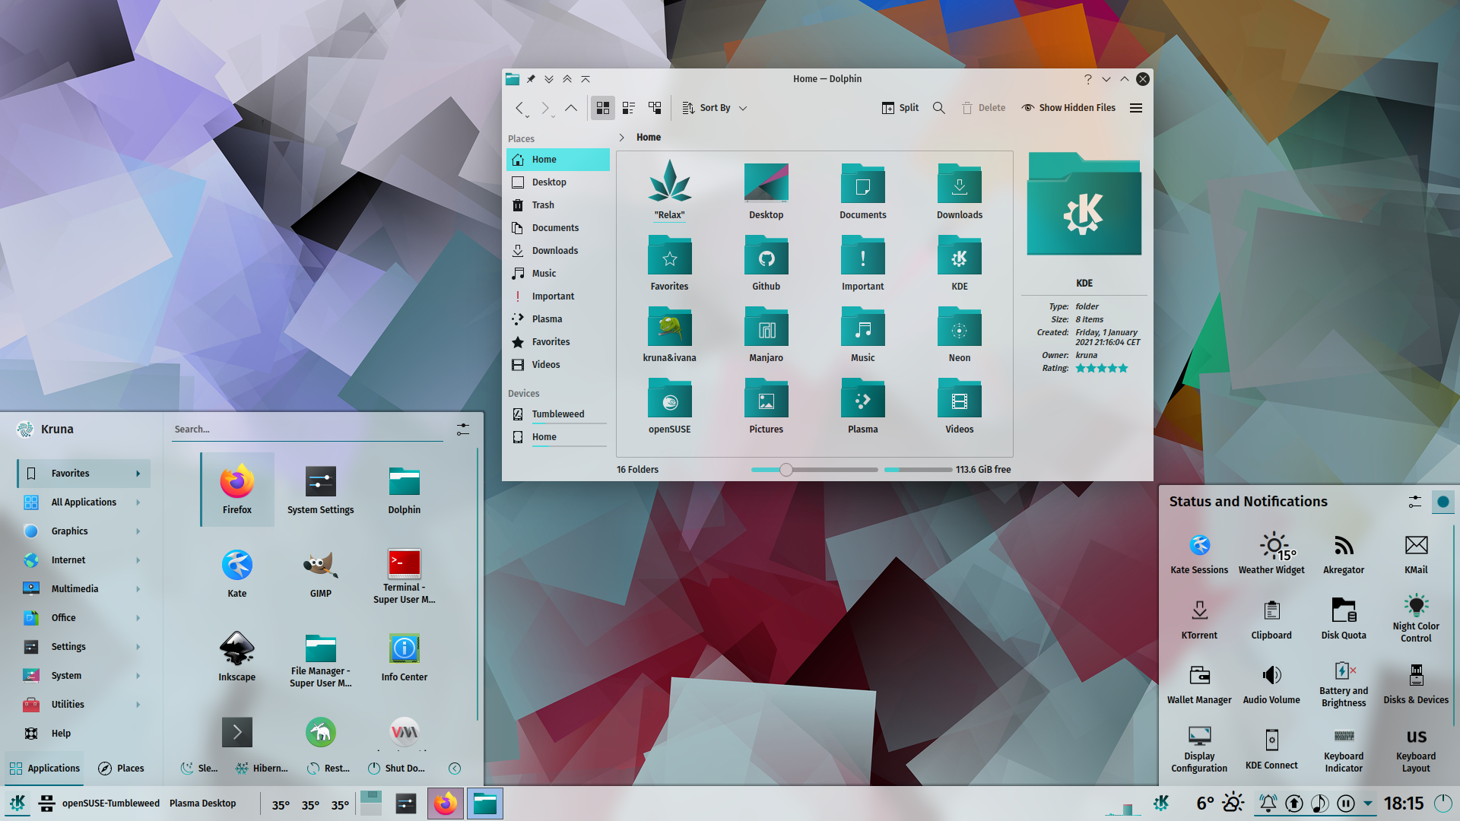Toggle Show Hidden Files in Dolphin

tap(1068, 108)
